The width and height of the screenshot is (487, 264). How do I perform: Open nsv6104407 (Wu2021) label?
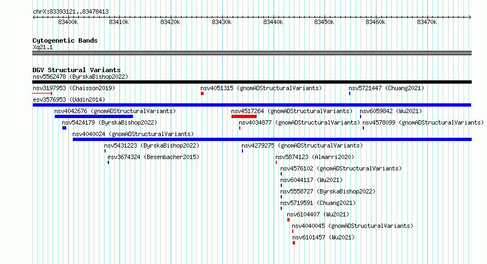pos(318,214)
